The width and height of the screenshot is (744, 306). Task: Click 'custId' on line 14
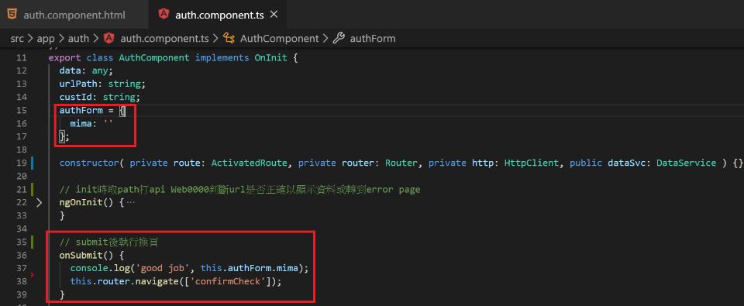click(75, 98)
